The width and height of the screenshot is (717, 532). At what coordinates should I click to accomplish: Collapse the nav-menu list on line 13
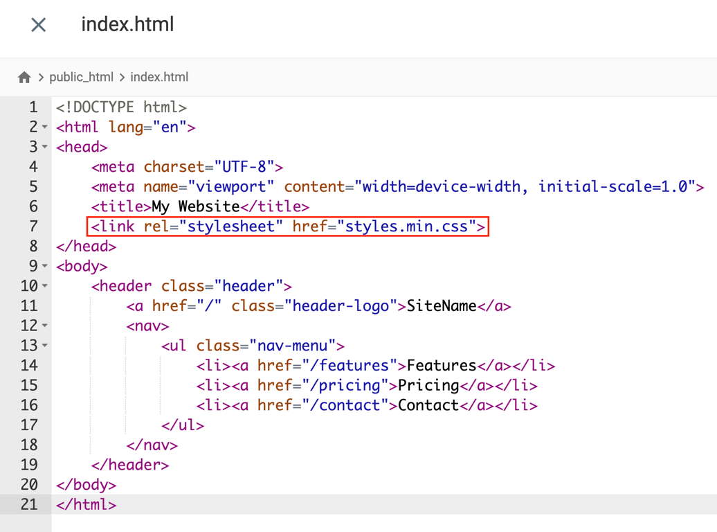[43, 346]
